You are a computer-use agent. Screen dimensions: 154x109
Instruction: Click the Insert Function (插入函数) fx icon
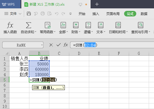tap(10, 25)
